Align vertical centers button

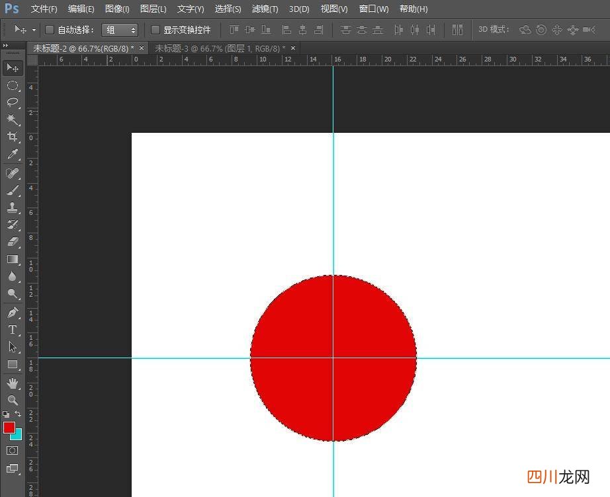click(250, 30)
